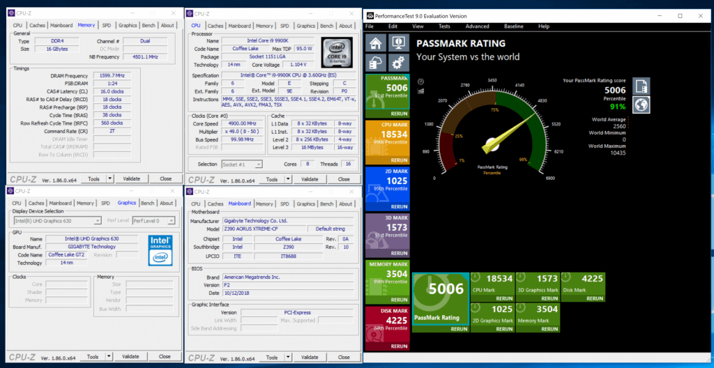714x368 pixels.
Task: Click CPU-Z title icon of the Memory window
Action: click(11, 13)
